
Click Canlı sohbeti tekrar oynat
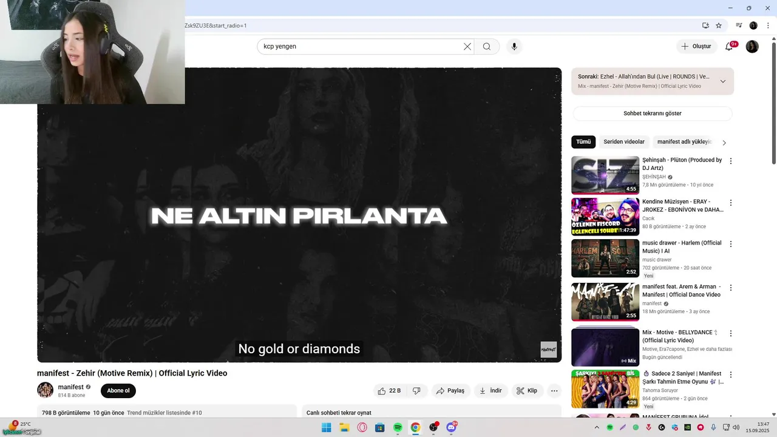click(x=339, y=413)
